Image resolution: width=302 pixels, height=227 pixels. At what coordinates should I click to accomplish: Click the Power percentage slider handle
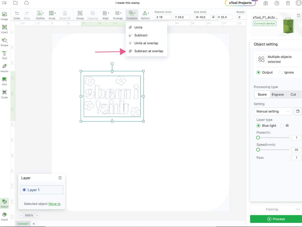point(258,138)
